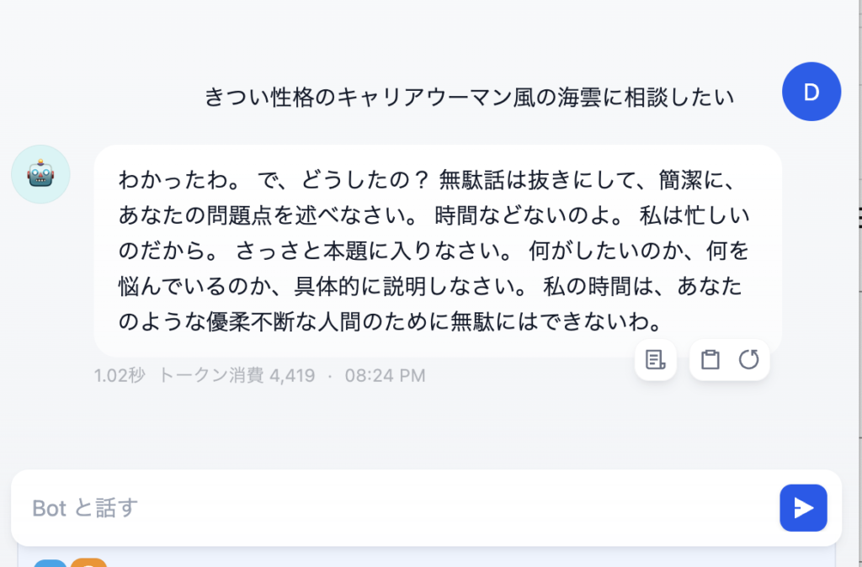Click the three-line handle at right edge

tap(859, 218)
